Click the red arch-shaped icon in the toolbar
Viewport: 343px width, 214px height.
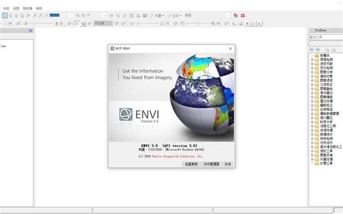[243, 15]
